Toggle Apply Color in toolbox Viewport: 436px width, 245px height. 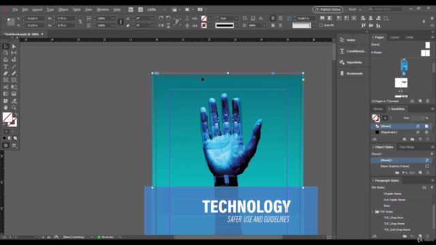tap(4, 138)
